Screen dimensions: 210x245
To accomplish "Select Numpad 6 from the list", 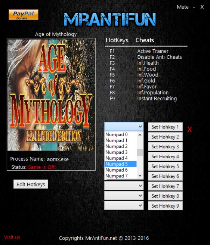I will tap(120, 170).
